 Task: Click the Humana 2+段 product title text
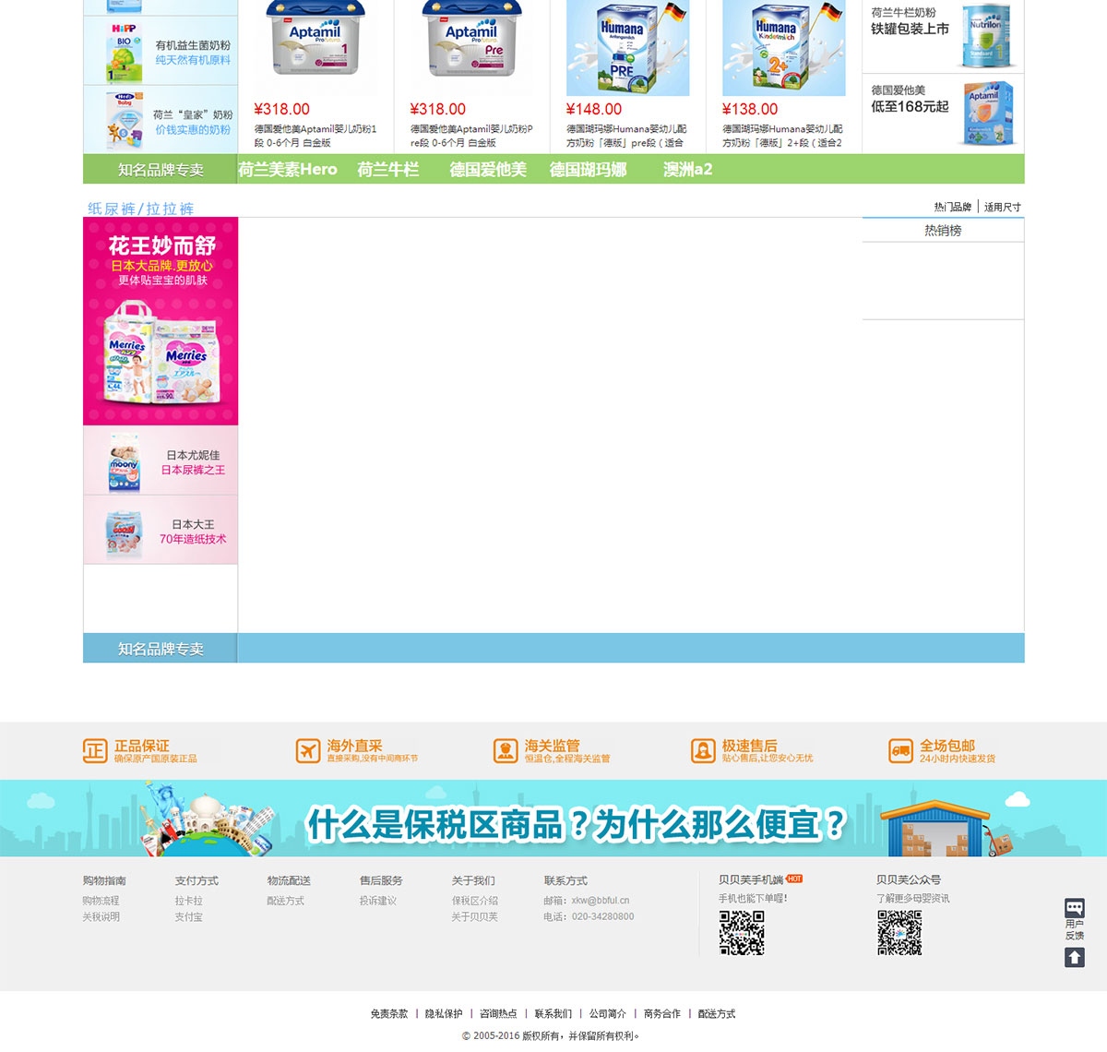(x=782, y=136)
